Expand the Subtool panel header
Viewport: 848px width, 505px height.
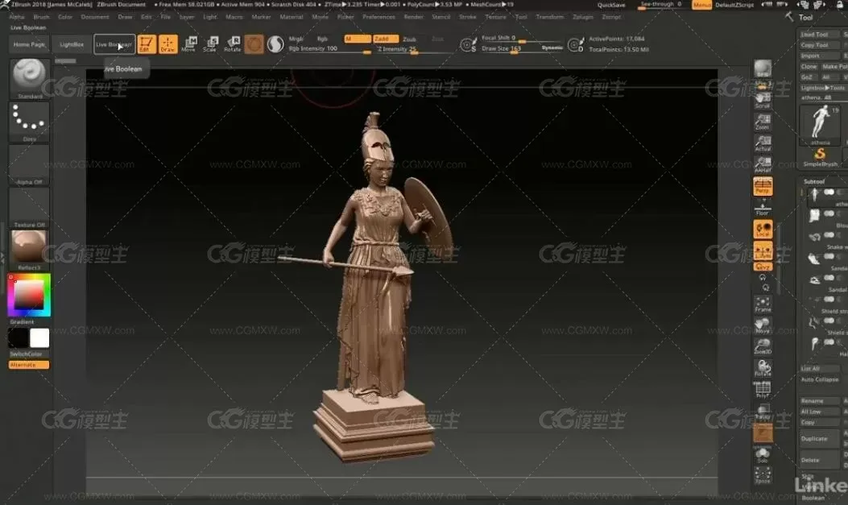click(x=814, y=182)
